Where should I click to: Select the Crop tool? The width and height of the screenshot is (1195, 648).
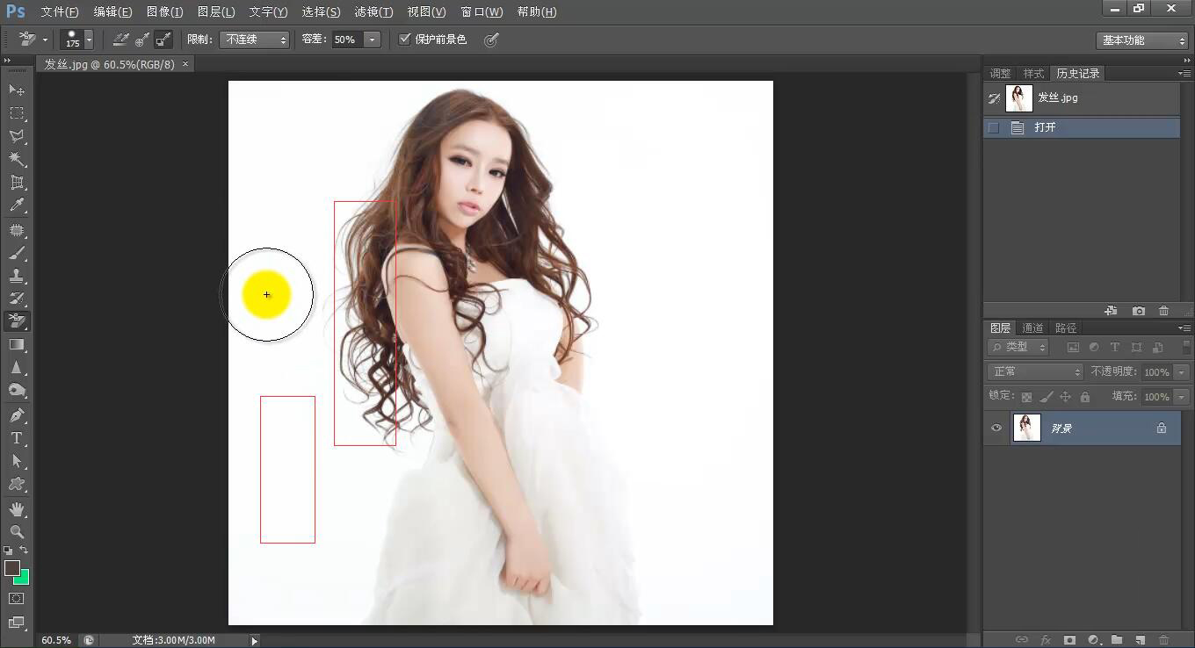[x=17, y=183]
